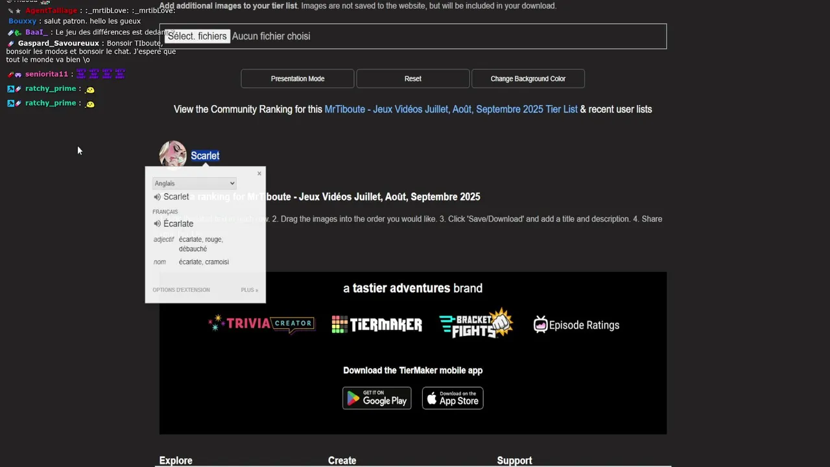
Task: Click the Explore footer heading
Action: (x=176, y=461)
